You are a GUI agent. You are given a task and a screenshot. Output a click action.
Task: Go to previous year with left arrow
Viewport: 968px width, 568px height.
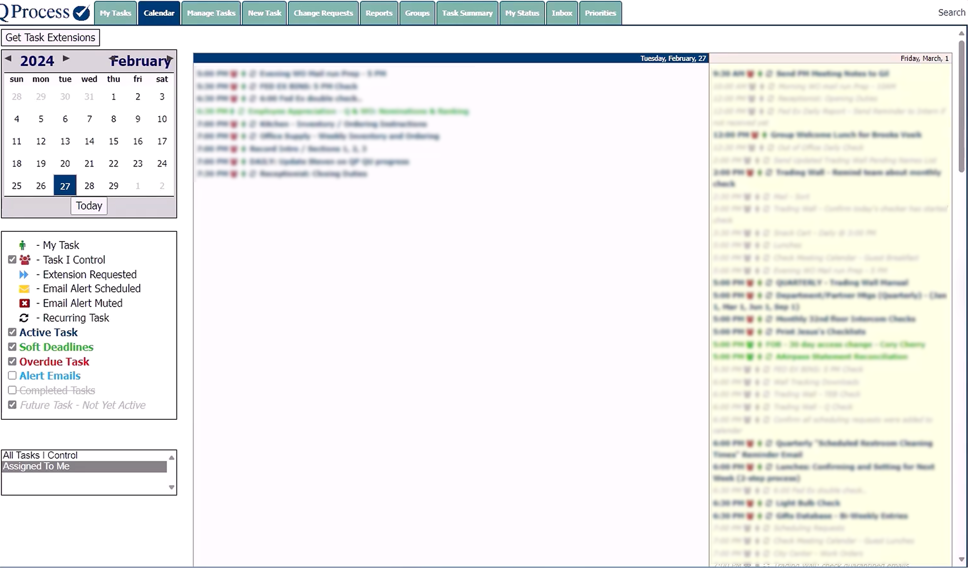point(8,59)
